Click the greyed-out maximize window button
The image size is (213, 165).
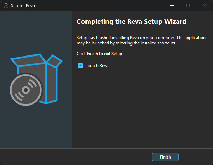[188, 6]
